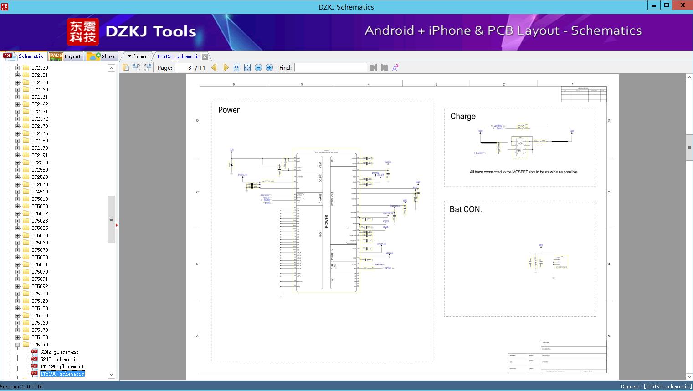Expand the IT5100 folder node

pos(18,294)
